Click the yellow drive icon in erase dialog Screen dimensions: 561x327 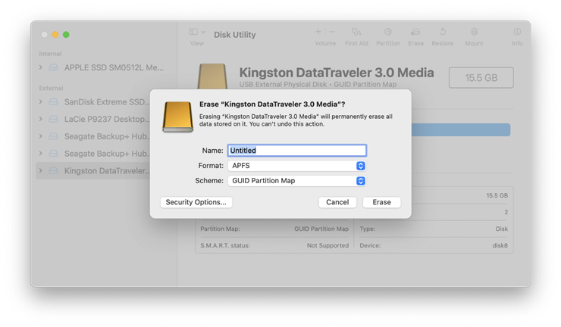click(x=178, y=117)
